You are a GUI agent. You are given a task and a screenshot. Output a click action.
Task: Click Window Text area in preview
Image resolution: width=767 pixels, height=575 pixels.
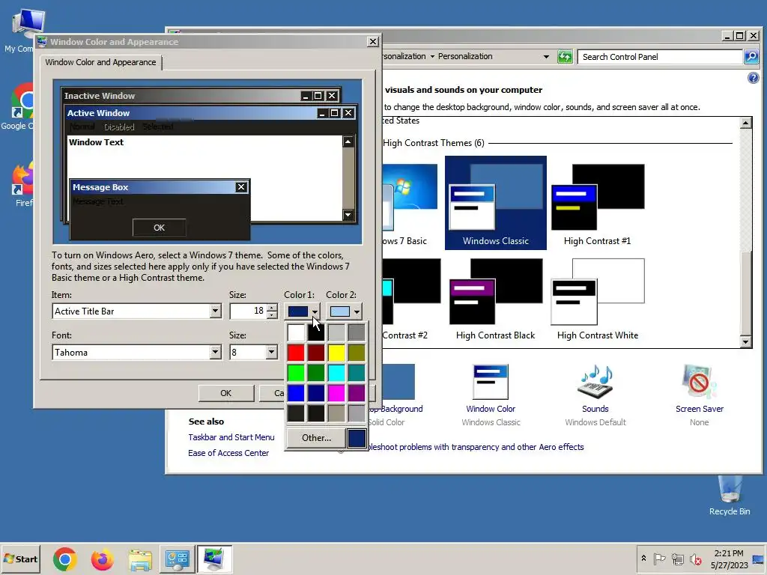pyautogui.click(x=204, y=178)
